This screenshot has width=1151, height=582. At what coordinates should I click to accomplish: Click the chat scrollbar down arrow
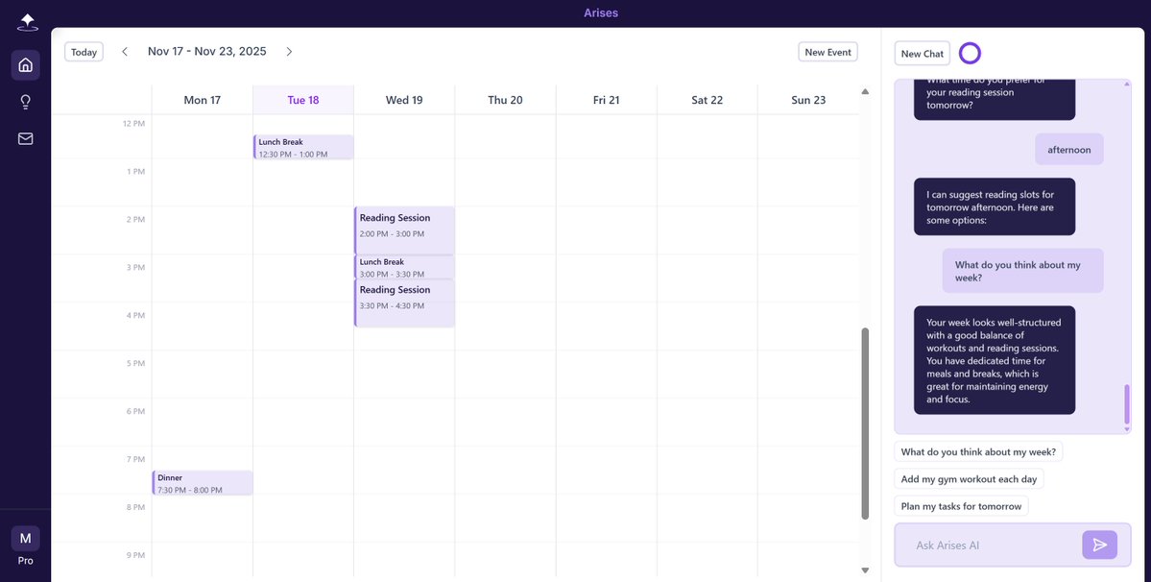pyautogui.click(x=1127, y=429)
